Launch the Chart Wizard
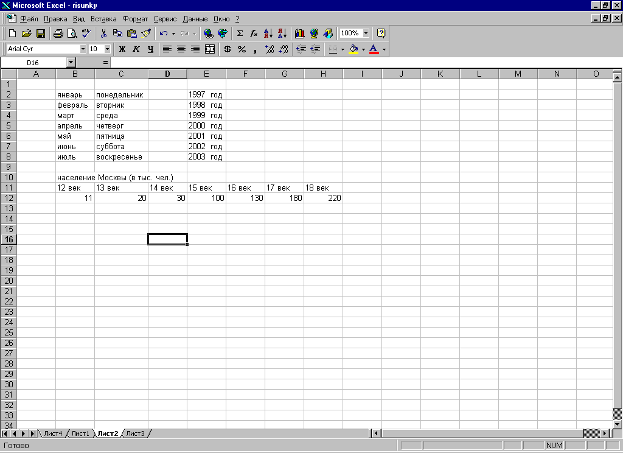623x453 pixels. (299, 33)
